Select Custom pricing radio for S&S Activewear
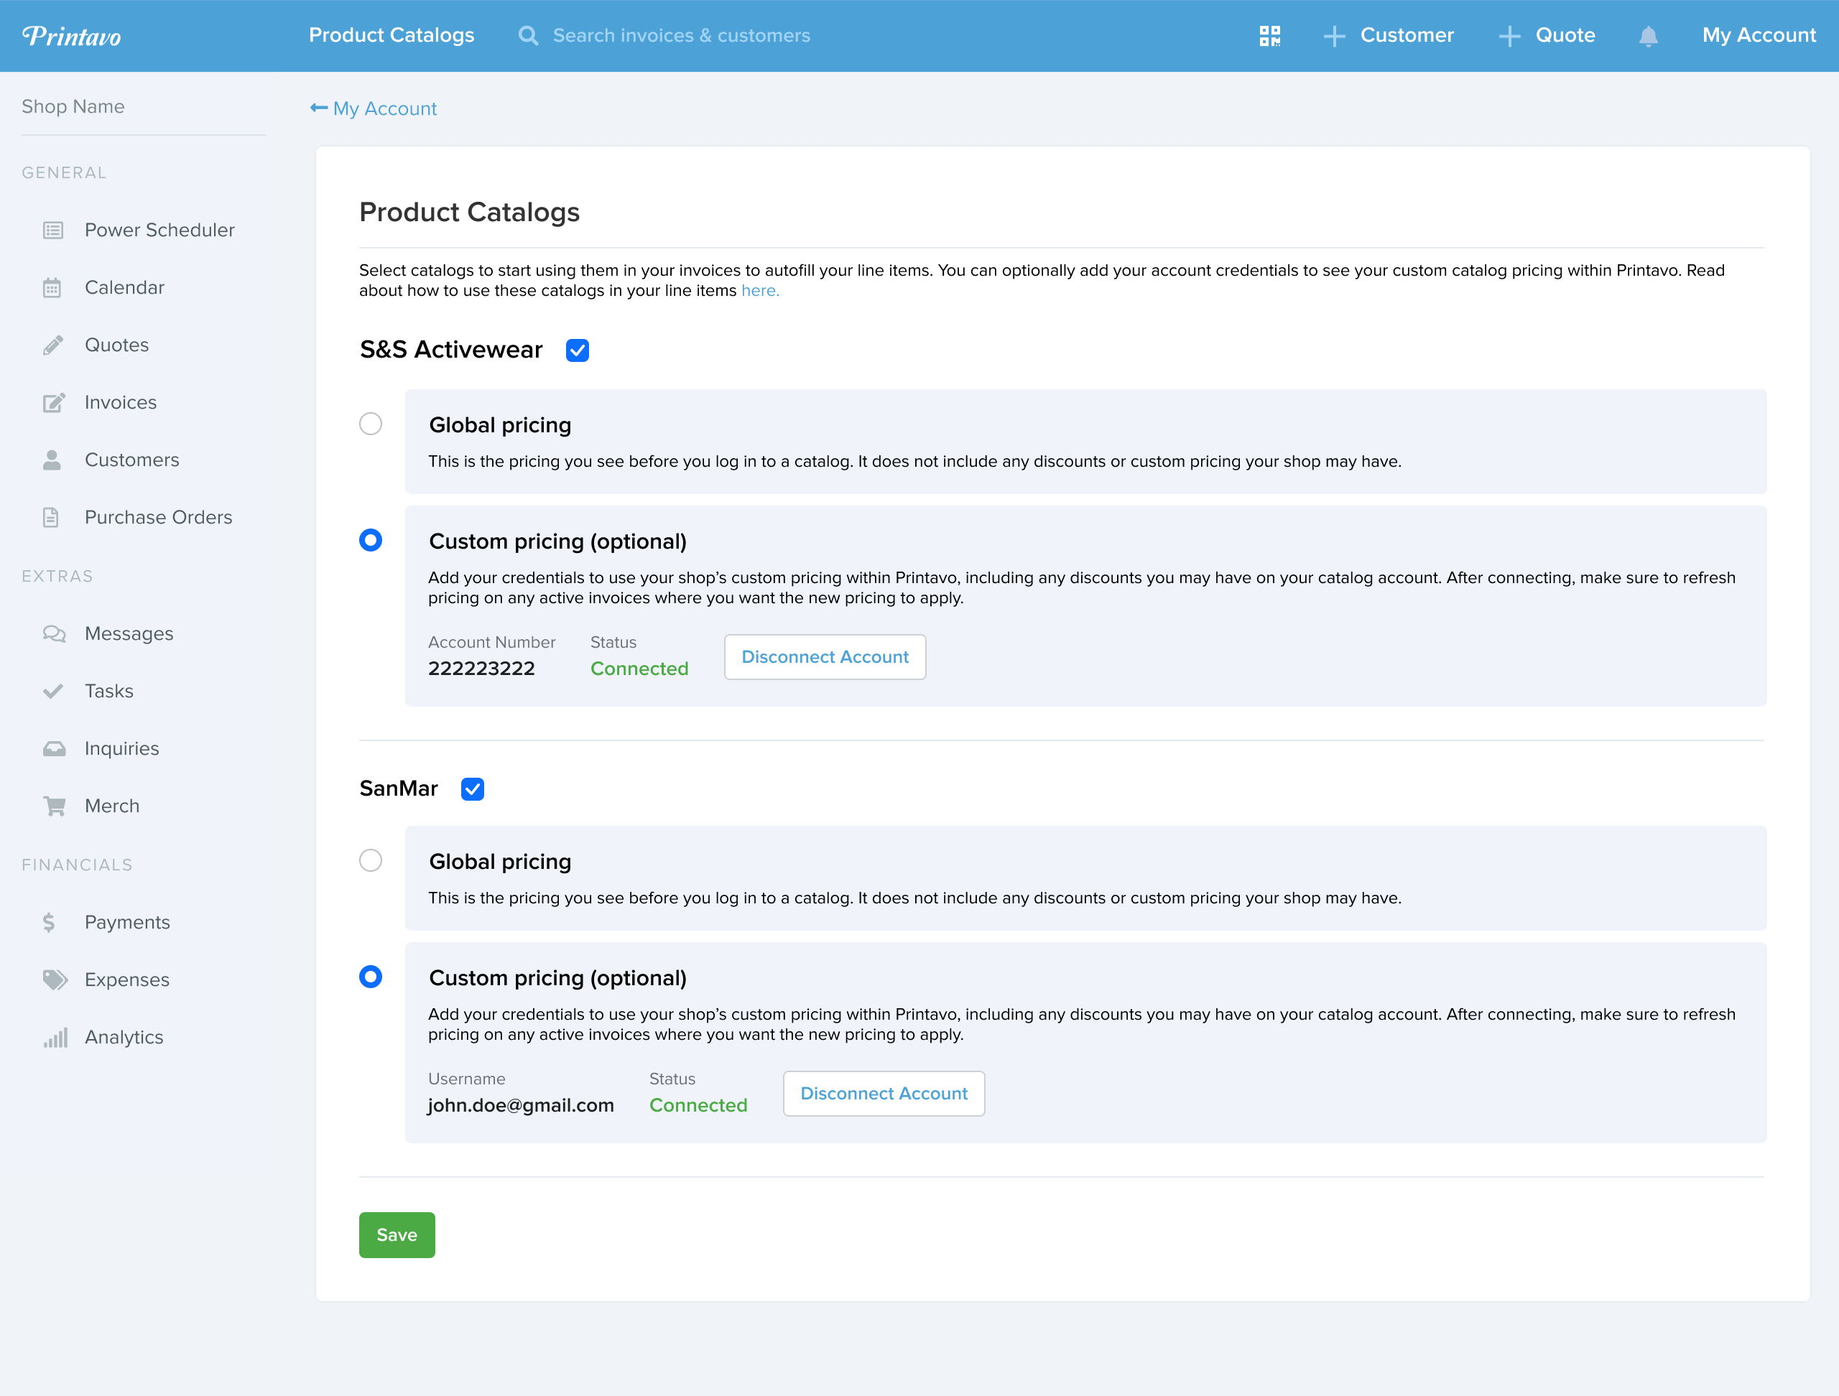The height and width of the screenshot is (1396, 1839). 371,540
